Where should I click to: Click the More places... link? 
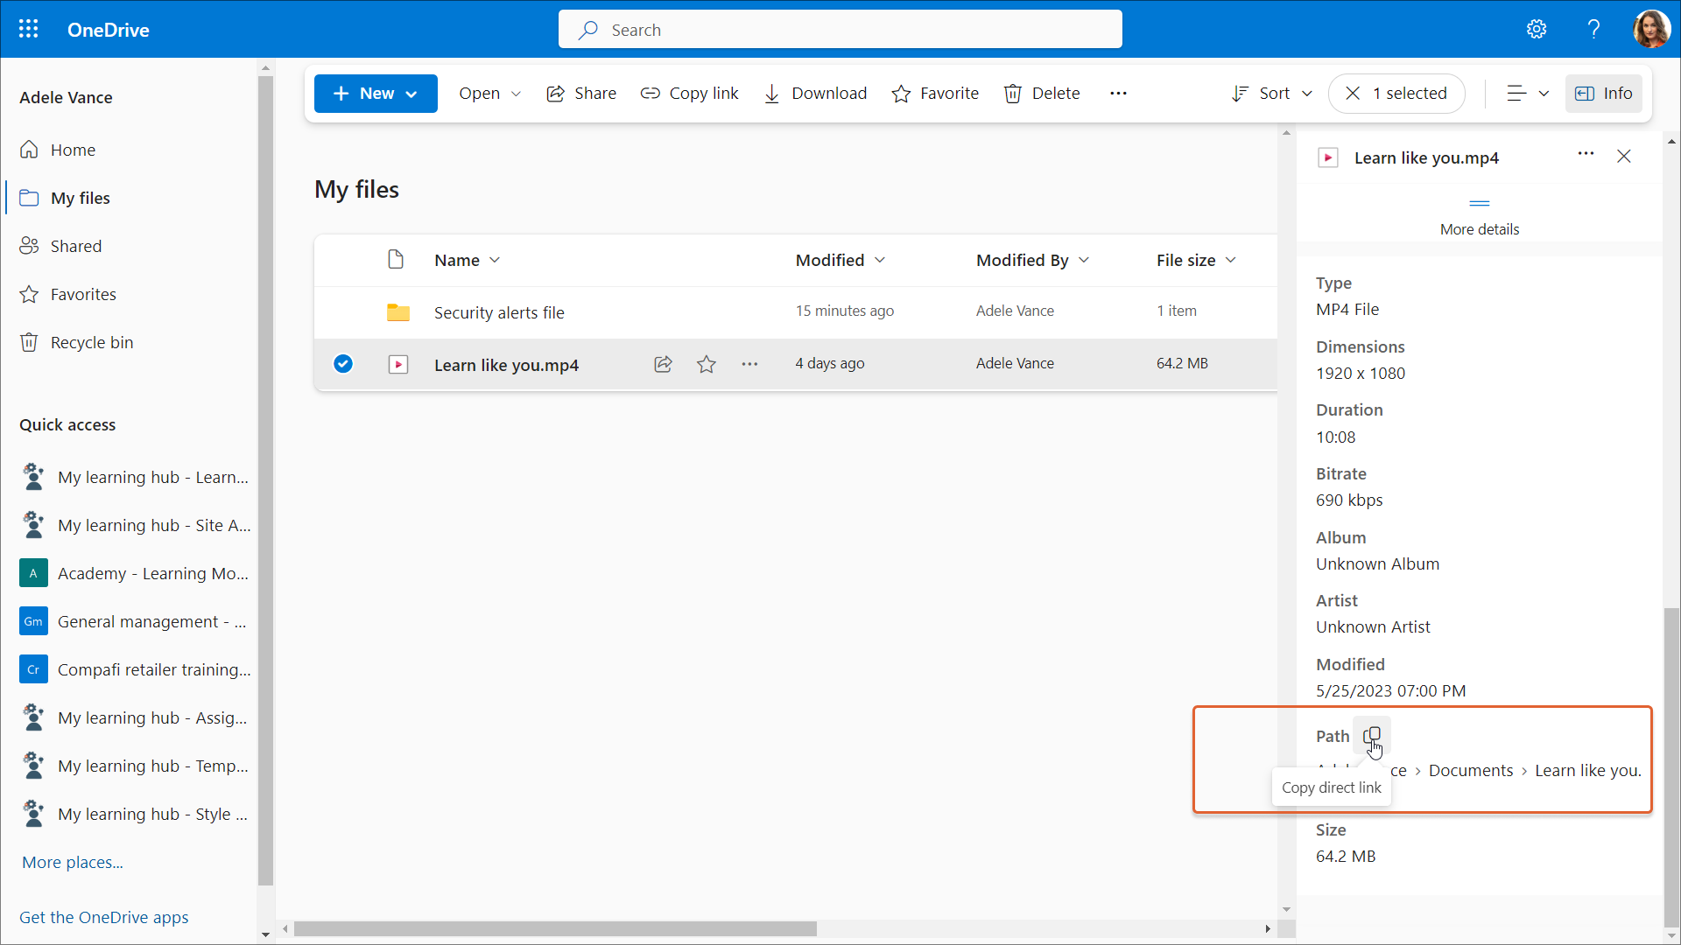coord(73,862)
